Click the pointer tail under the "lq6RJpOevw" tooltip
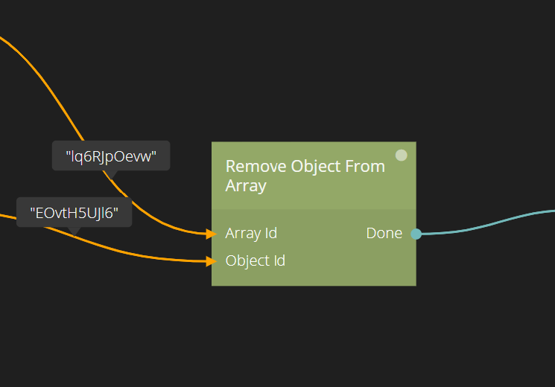 coord(110,173)
